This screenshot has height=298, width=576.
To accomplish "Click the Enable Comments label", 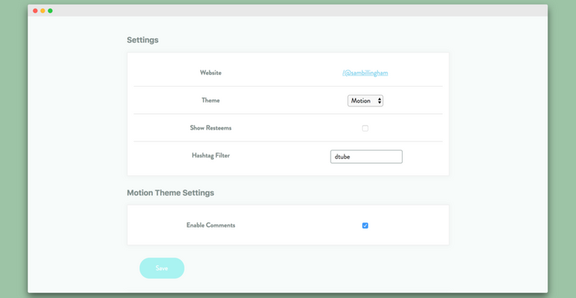I will coord(211,225).
